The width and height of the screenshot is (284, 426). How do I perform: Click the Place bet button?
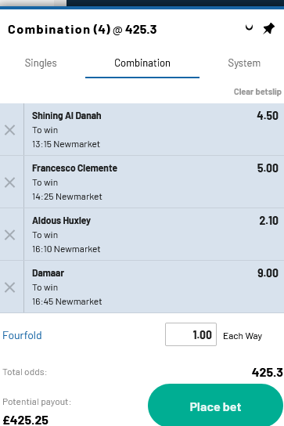215,406
